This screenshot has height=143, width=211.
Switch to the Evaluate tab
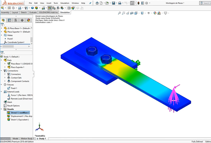pos(33,12)
